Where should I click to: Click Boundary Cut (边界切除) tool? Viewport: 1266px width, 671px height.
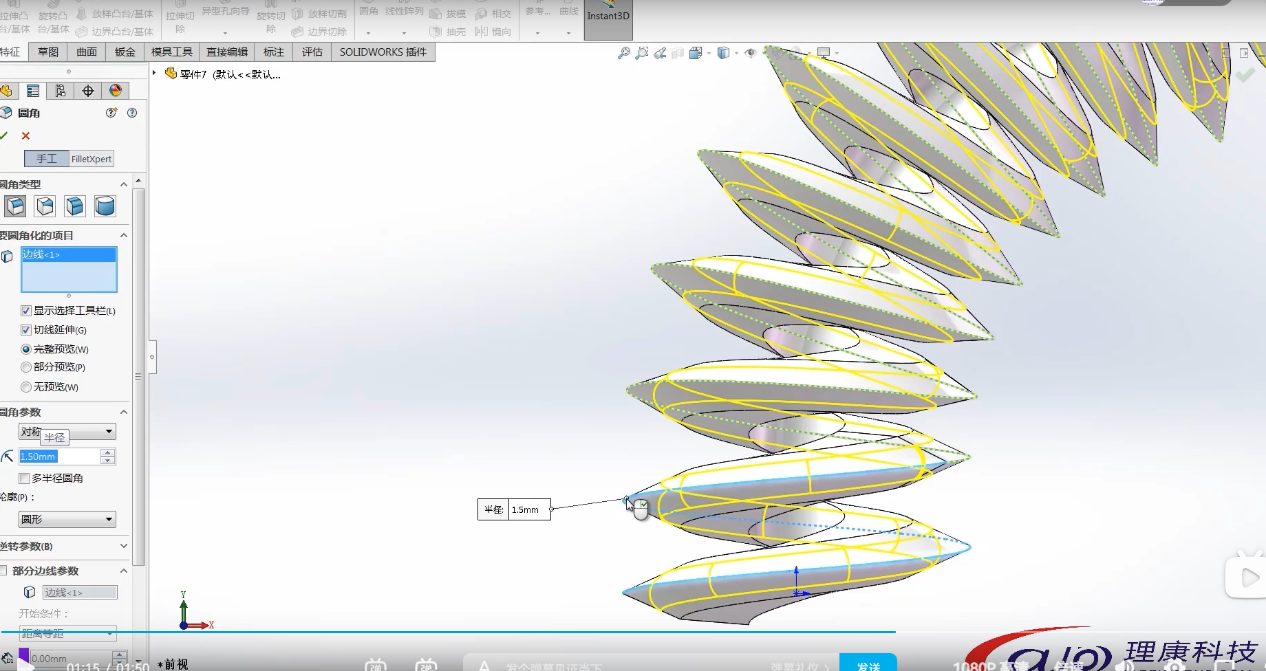point(320,32)
